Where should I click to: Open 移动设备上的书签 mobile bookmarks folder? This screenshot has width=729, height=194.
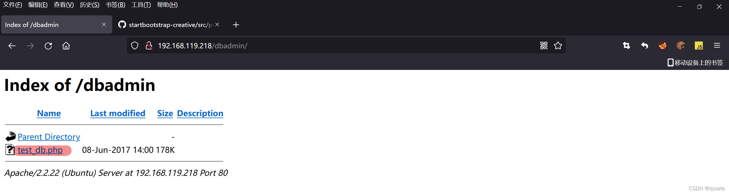[695, 62]
